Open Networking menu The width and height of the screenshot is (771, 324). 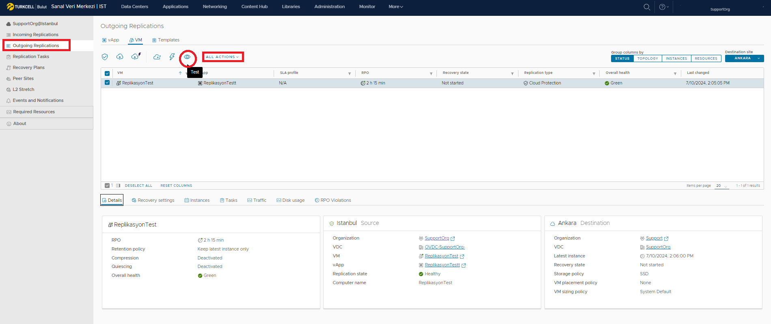[215, 6]
